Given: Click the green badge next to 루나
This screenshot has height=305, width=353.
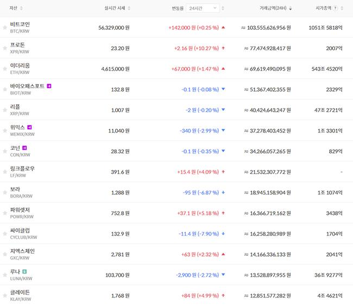Looking at the screenshot, I should (x=24, y=271).
